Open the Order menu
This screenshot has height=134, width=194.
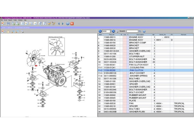(15, 20)
